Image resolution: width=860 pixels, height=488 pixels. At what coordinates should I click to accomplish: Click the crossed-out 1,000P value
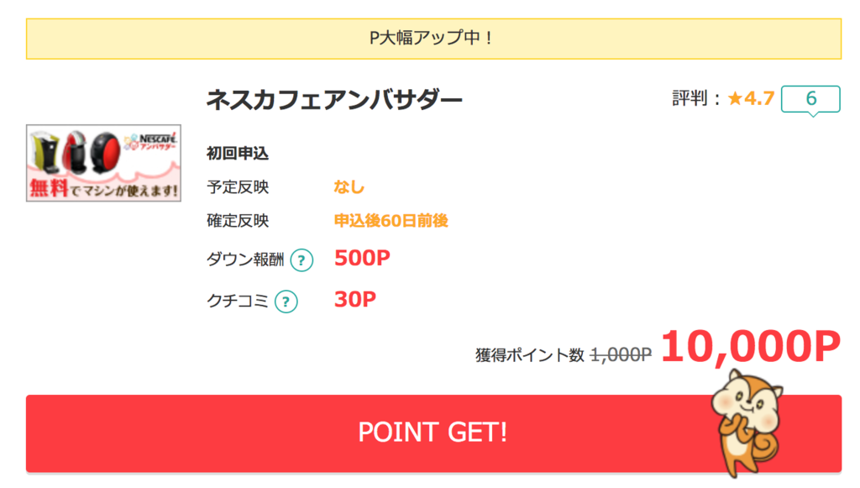click(x=621, y=355)
